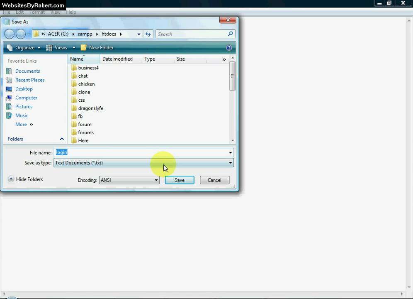Click the Recent Places icon

pyautogui.click(x=9, y=80)
